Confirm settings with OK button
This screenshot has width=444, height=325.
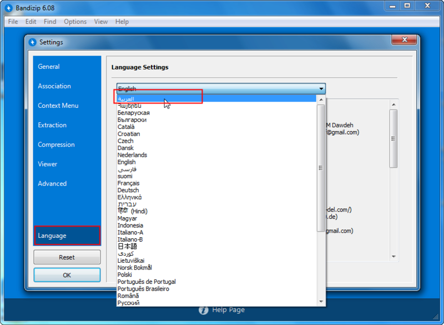[67, 275]
